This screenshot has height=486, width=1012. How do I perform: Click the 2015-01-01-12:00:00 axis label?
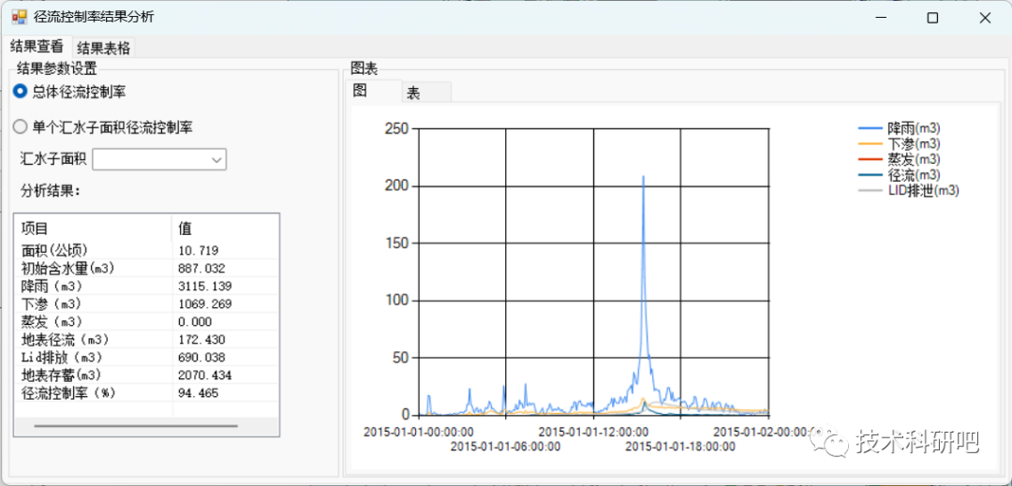(x=593, y=431)
